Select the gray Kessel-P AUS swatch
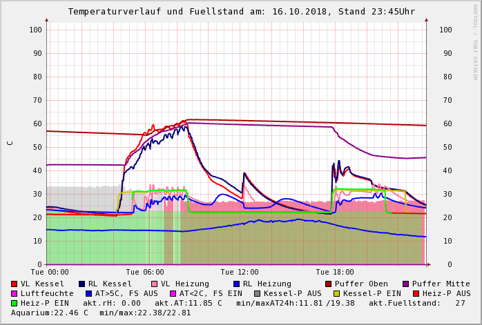Image resolution: width=482 pixels, height=325 pixels. point(258,293)
